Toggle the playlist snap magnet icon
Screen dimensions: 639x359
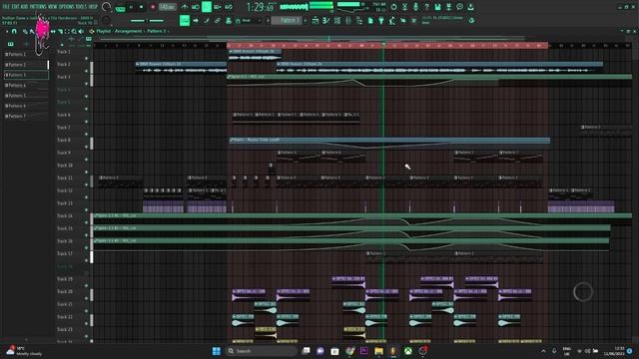click(x=14, y=31)
